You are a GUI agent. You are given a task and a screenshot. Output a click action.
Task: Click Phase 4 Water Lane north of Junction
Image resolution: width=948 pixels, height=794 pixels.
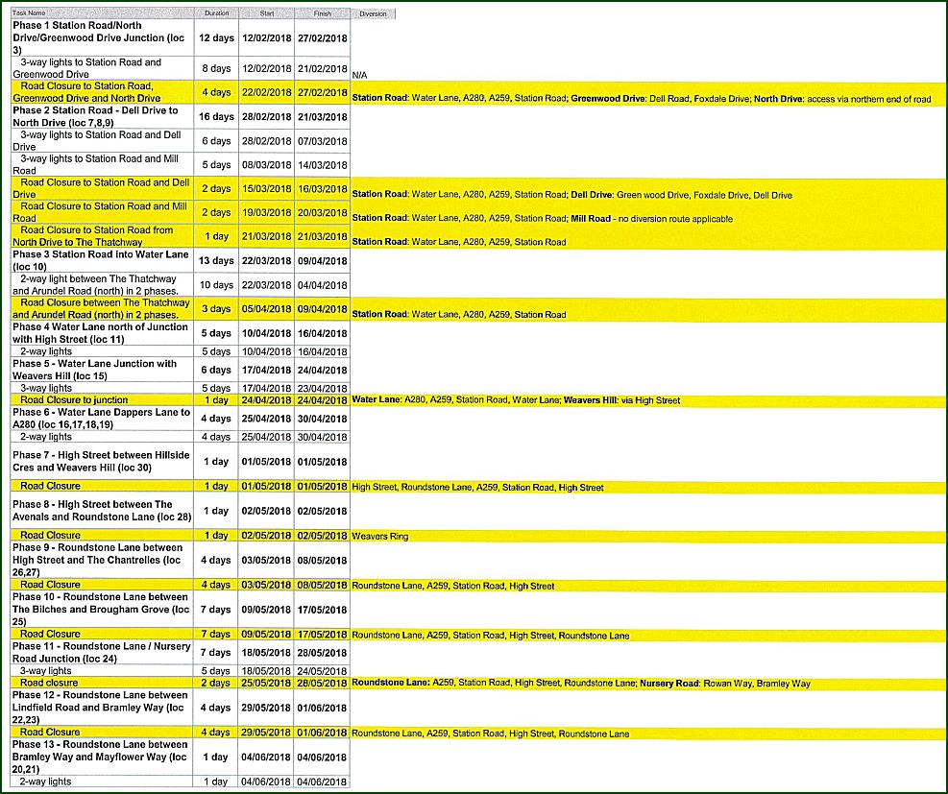(101, 332)
